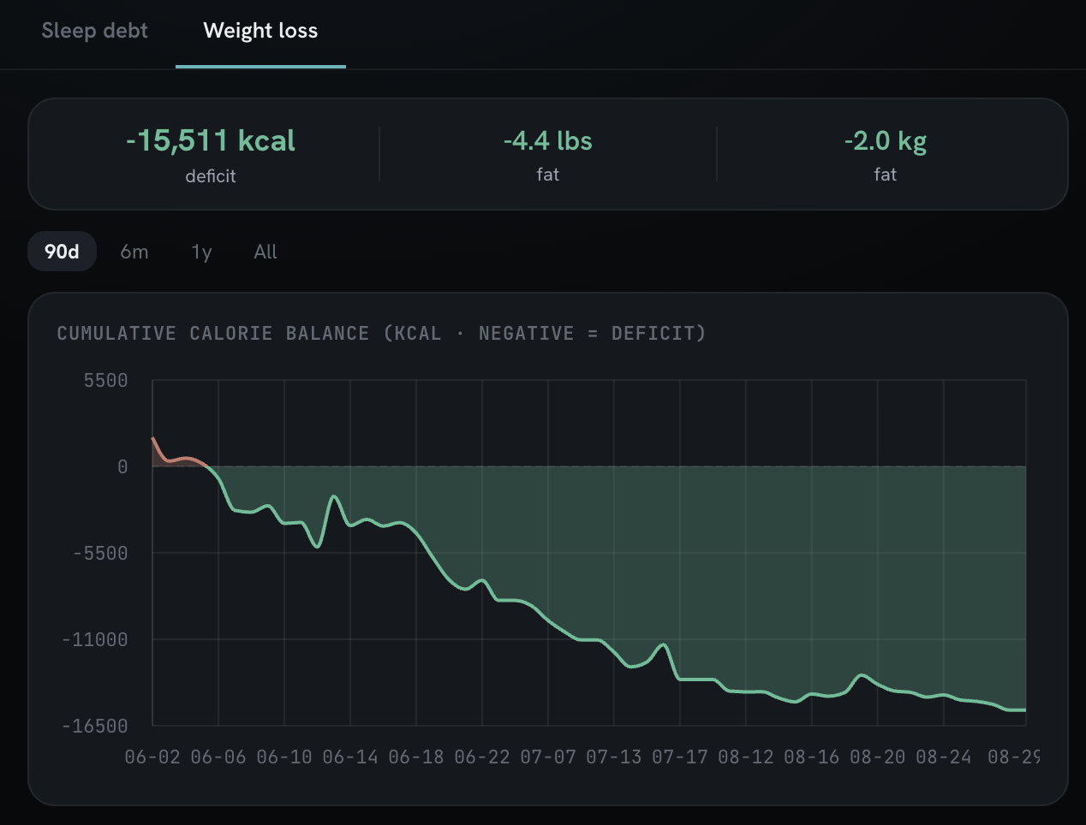Click the 06-22 date label
Screen dimensions: 1086x825
(482, 757)
